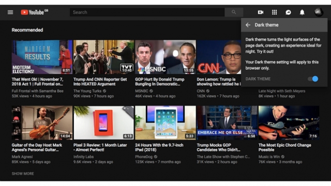Open the upload video camera icon
This screenshot has width=331, height=186.
[261, 12]
